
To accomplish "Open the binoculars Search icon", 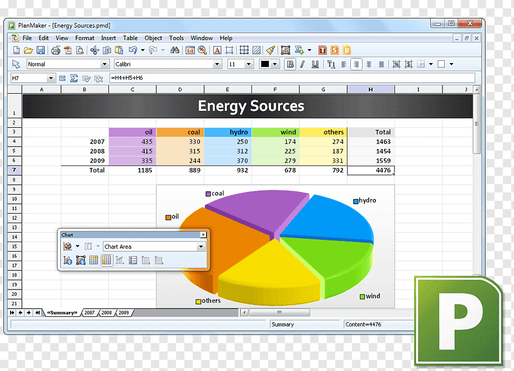I will 175,50.
